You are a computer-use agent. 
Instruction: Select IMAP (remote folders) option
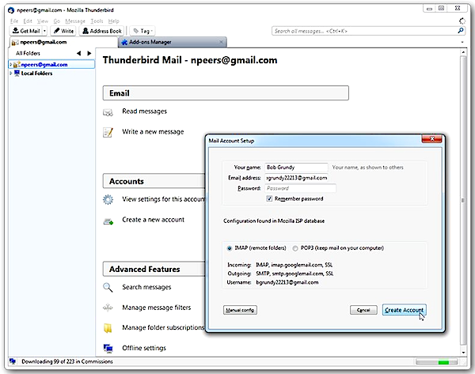click(x=229, y=248)
